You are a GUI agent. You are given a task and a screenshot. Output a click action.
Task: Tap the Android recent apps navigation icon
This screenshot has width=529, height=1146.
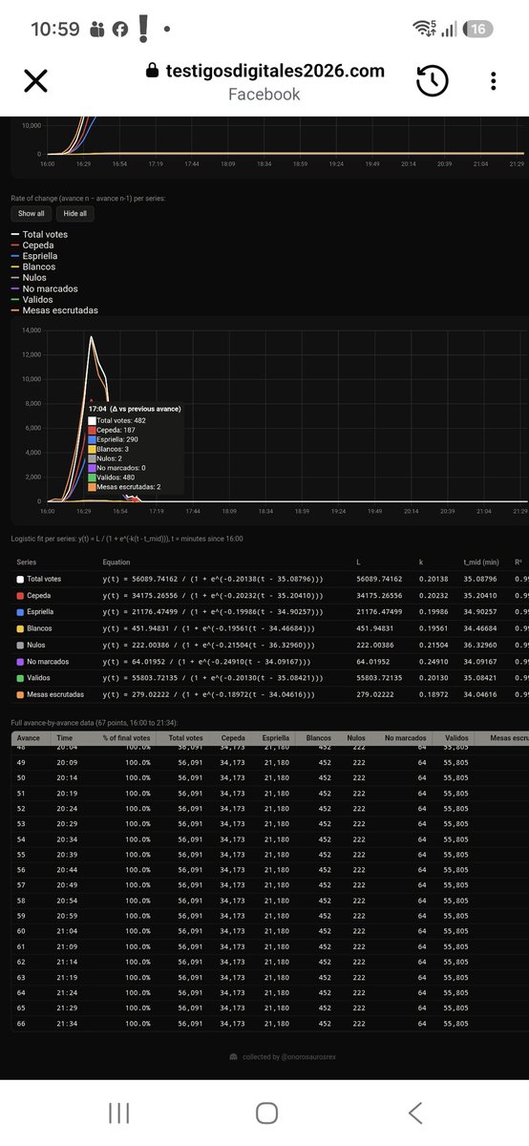119,1113
